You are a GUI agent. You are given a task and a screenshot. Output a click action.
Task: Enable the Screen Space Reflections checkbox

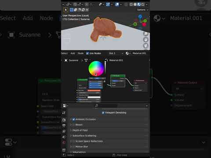(x=74, y=141)
